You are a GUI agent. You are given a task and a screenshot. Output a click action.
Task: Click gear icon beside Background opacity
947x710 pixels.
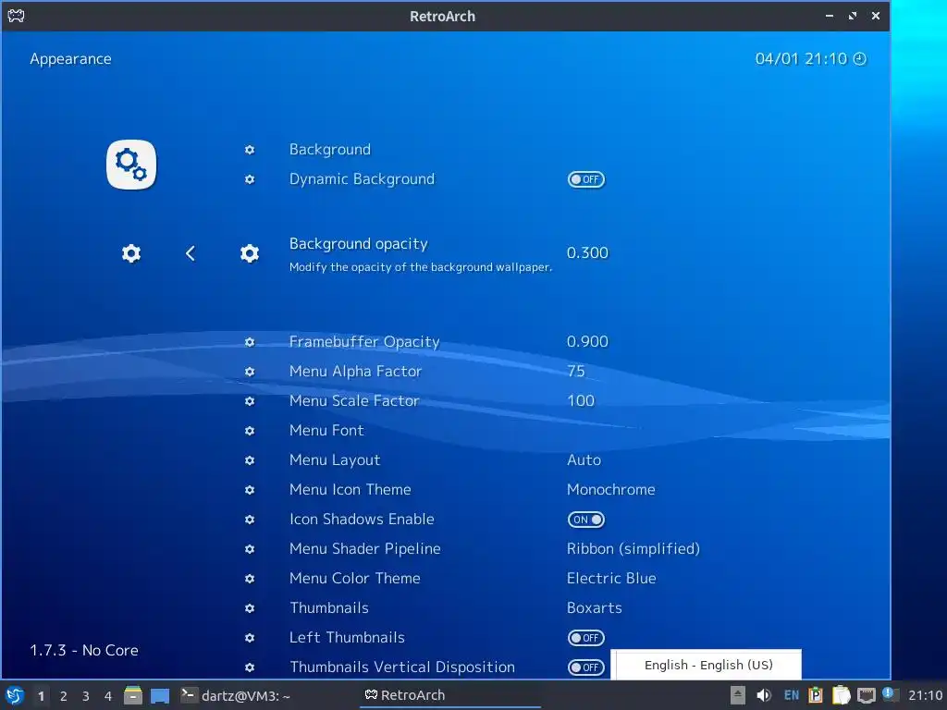[x=250, y=253]
